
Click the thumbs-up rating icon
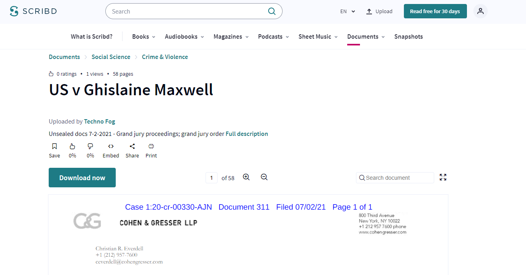click(x=72, y=146)
